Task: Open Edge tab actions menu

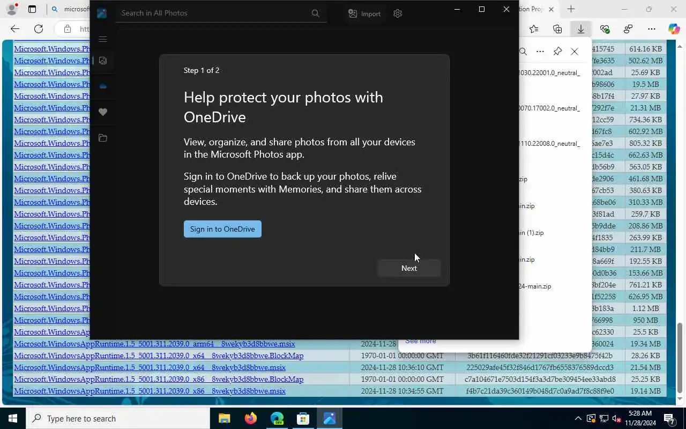Action: pos(32,9)
